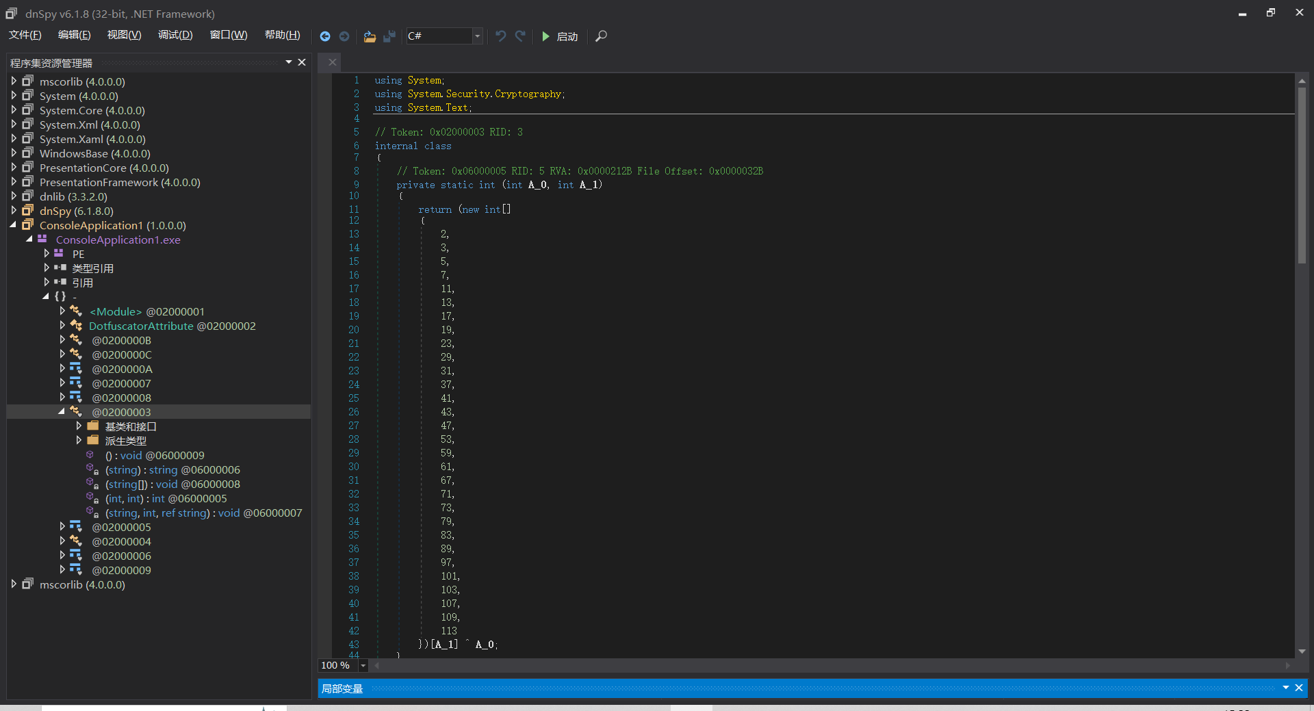This screenshot has width=1314, height=711.
Task: Select the 引用 node
Action: tap(83, 283)
